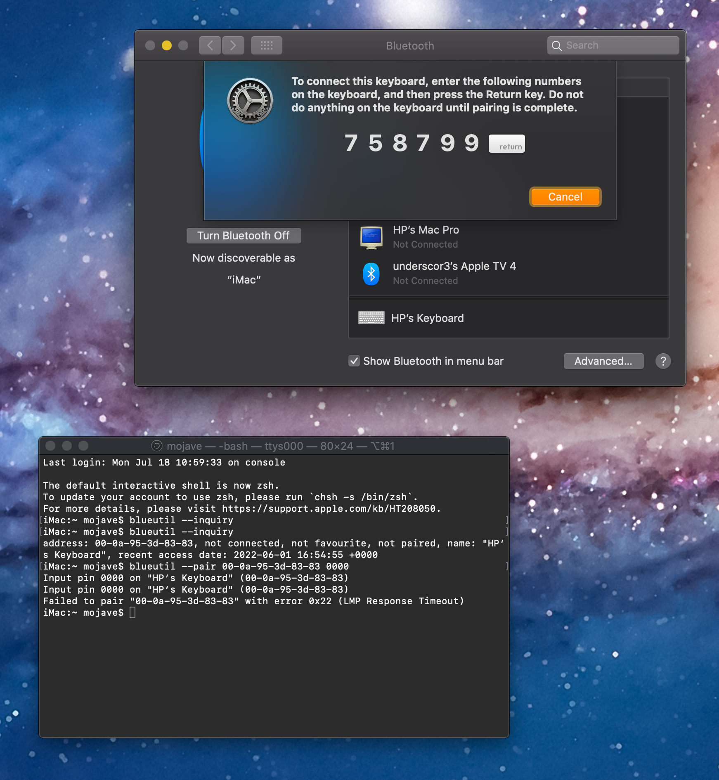The width and height of the screenshot is (719, 780).
Task: Click the Terminal red close button
Action: (x=50, y=446)
